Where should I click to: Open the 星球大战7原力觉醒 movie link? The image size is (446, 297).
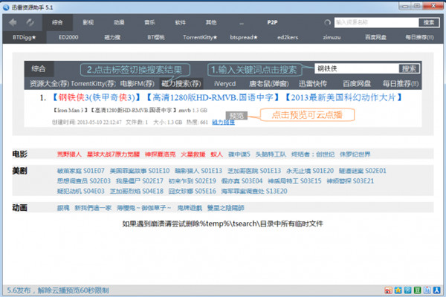[113, 154]
